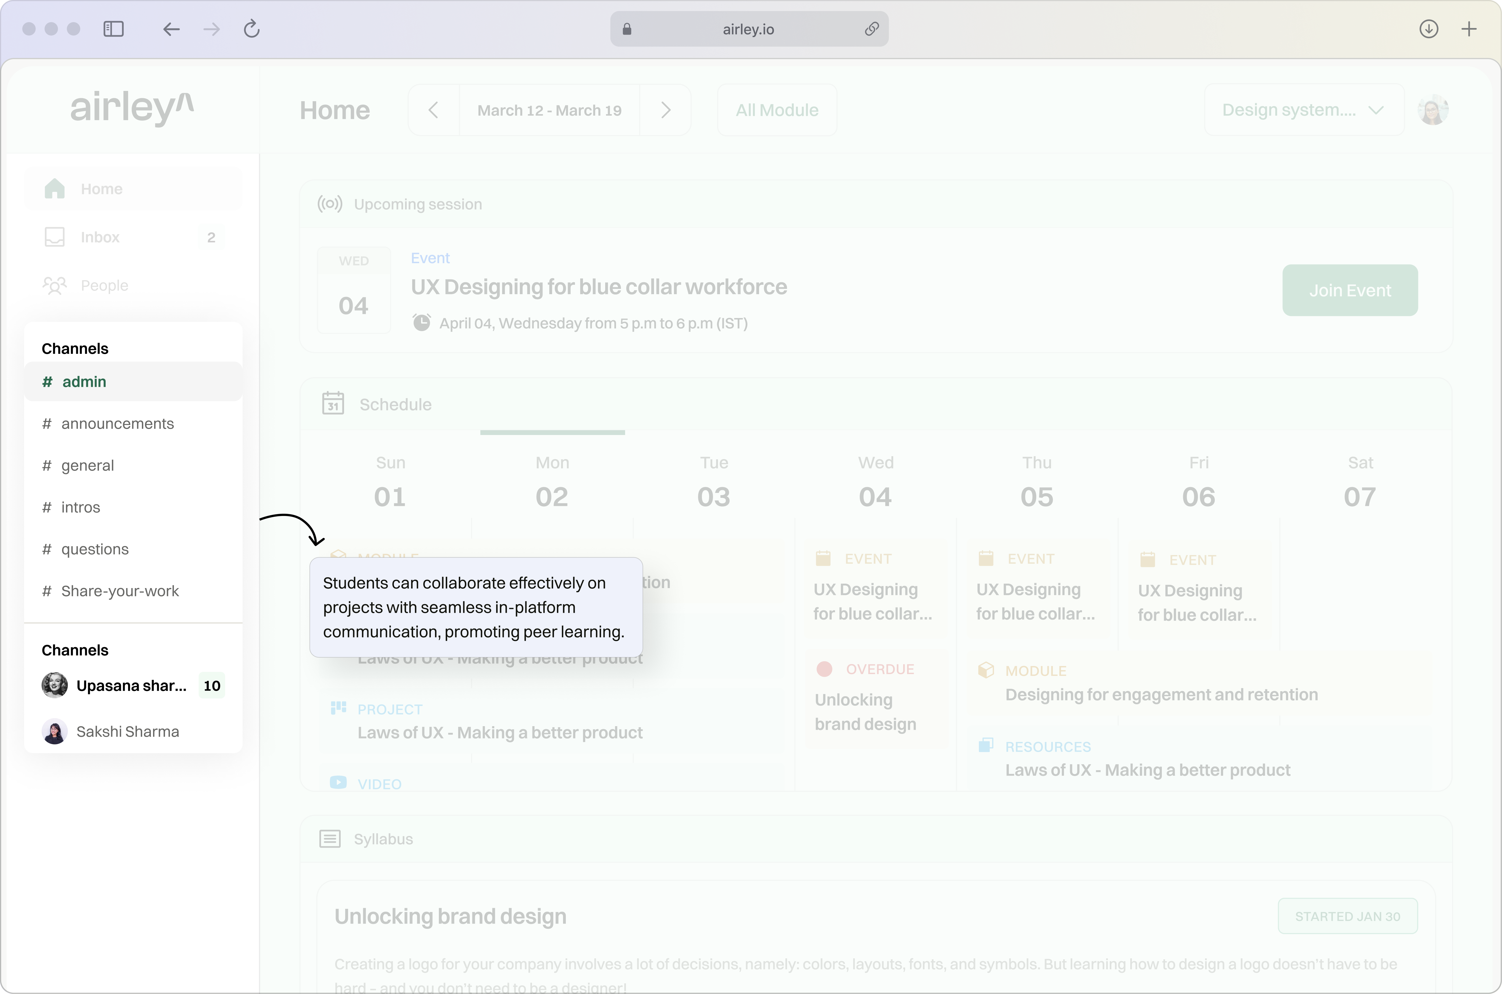Image resolution: width=1502 pixels, height=994 pixels.
Task: Select the #Share-your-work channel
Action: [x=133, y=591]
